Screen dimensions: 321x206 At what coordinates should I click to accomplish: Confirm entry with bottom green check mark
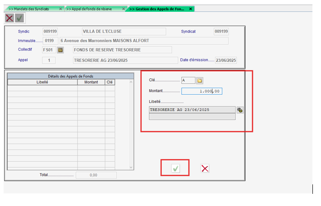tap(175, 168)
